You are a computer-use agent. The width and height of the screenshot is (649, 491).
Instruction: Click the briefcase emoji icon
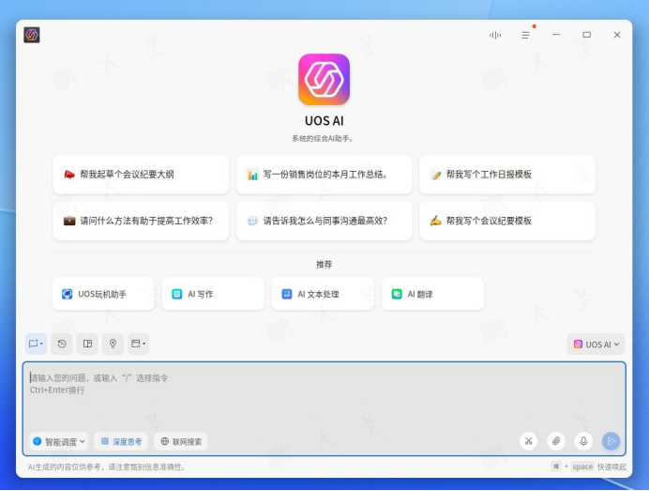click(x=69, y=221)
